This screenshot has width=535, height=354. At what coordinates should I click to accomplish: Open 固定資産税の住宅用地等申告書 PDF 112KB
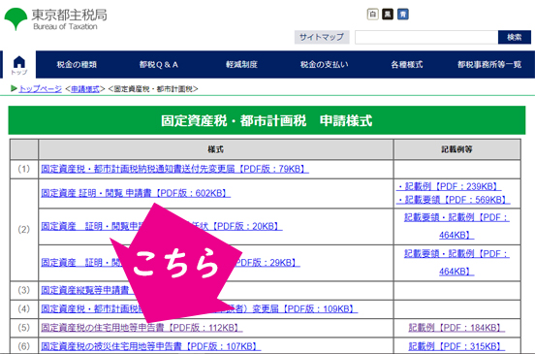[x=142, y=328]
